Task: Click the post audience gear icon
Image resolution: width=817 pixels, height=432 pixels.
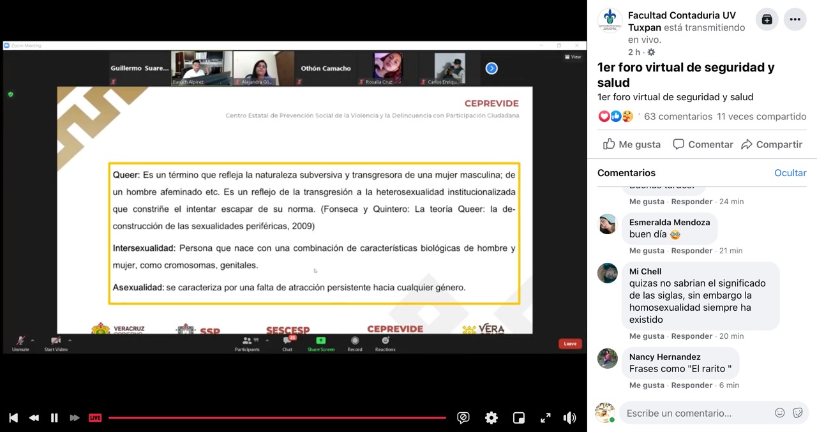Action: click(651, 52)
